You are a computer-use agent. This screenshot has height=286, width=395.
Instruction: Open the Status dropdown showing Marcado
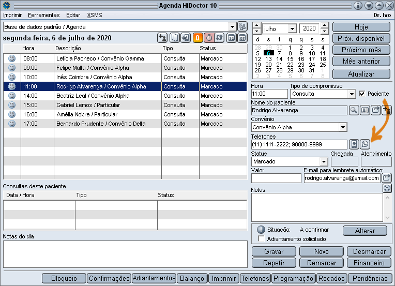coord(324,161)
